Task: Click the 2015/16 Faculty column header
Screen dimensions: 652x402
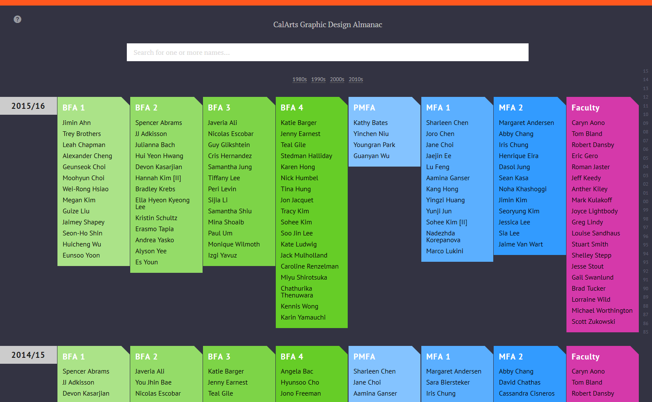Action: (585, 108)
